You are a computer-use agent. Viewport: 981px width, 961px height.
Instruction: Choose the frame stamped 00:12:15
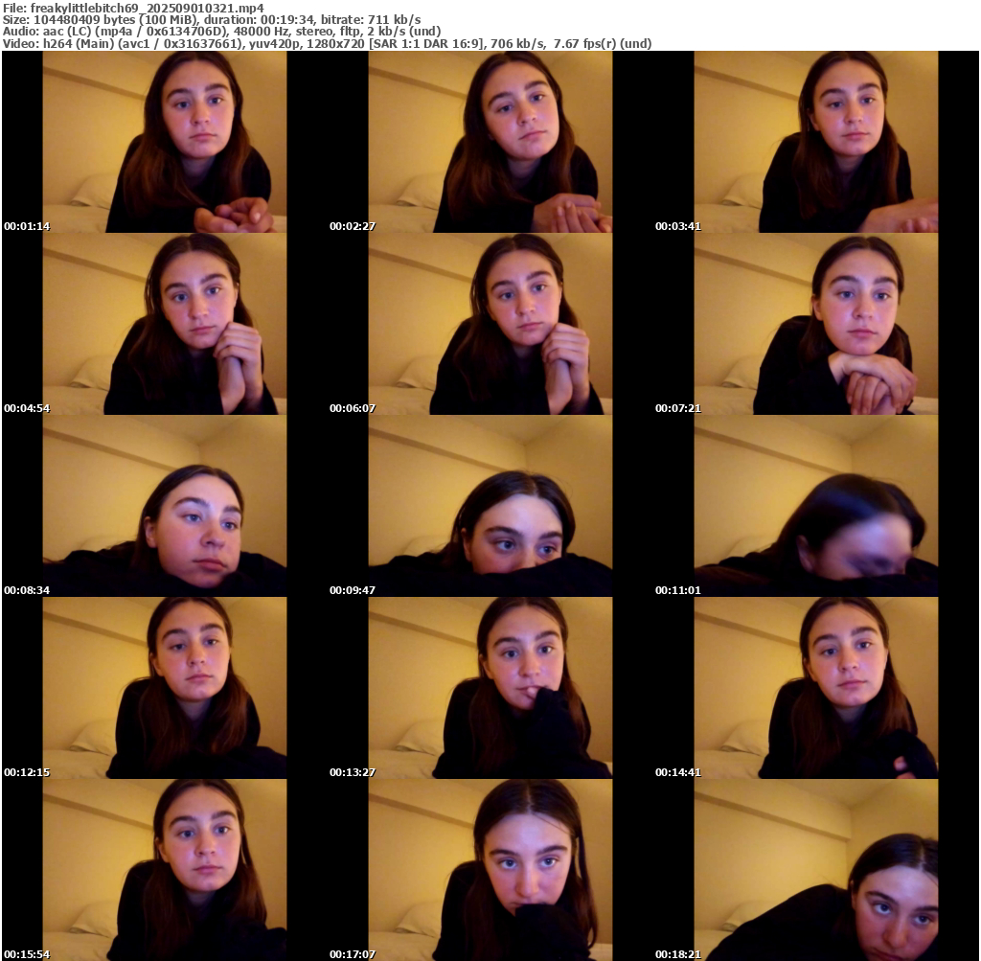click(165, 688)
